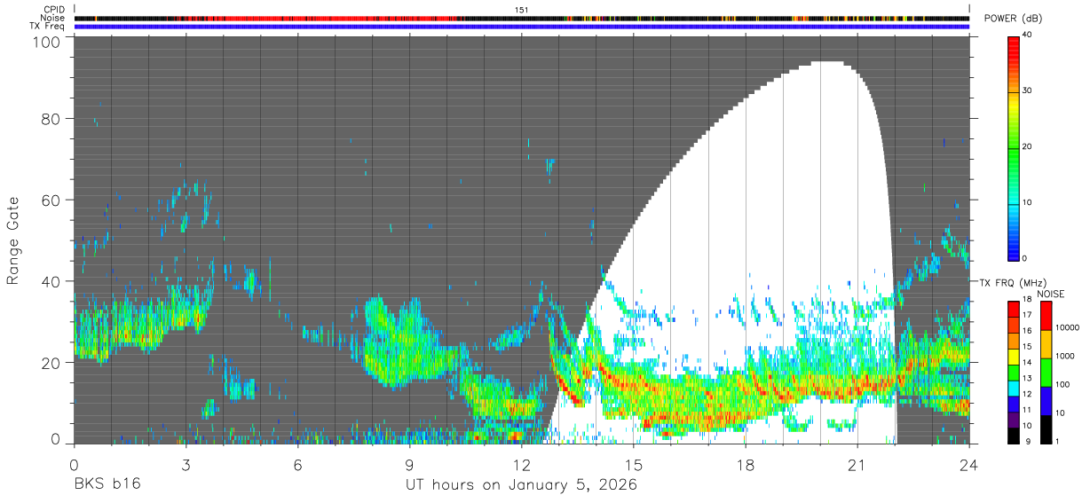Click the 10000 label on NOISE scale
Image resolution: width=1090 pixels, height=503 pixels.
(1070, 327)
